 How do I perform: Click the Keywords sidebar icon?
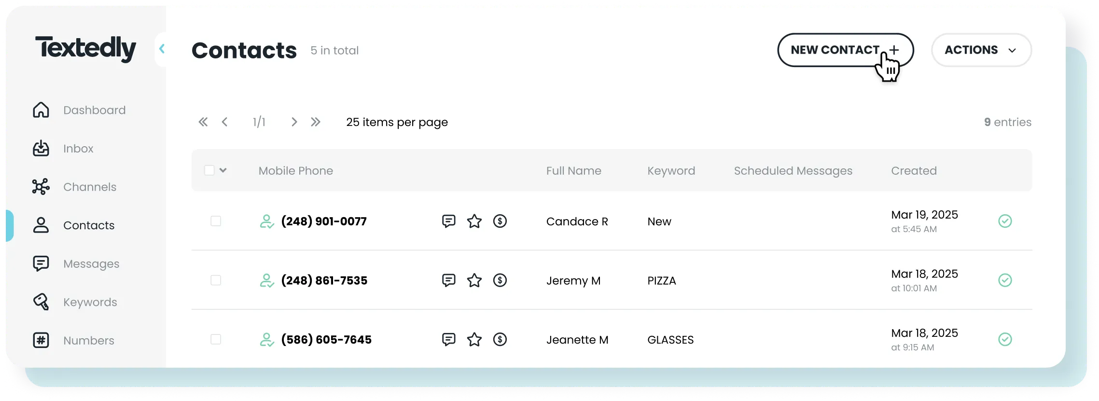41,302
